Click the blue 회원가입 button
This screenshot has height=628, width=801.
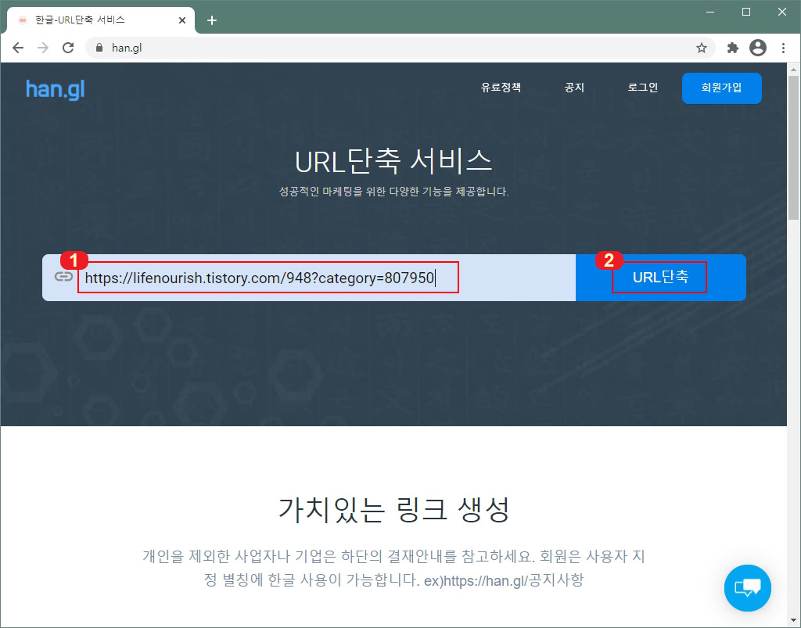pyautogui.click(x=721, y=88)
